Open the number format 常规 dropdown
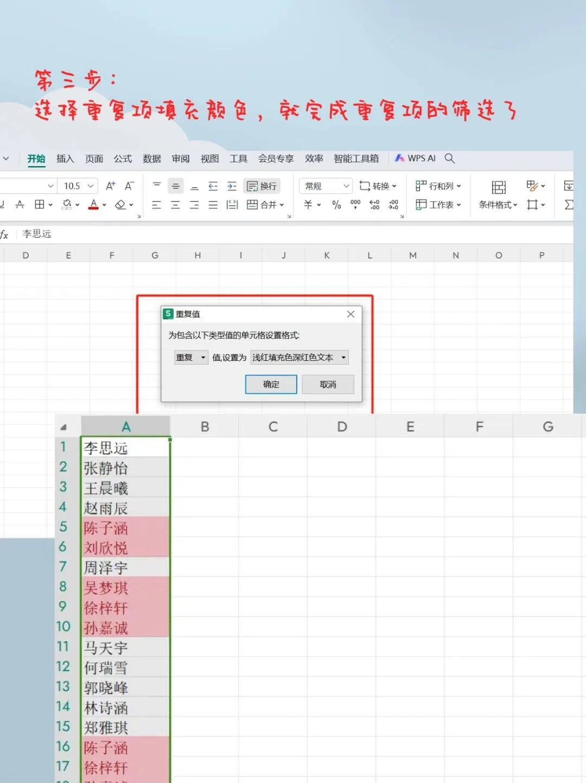586x783 pixels. [326, 186]
